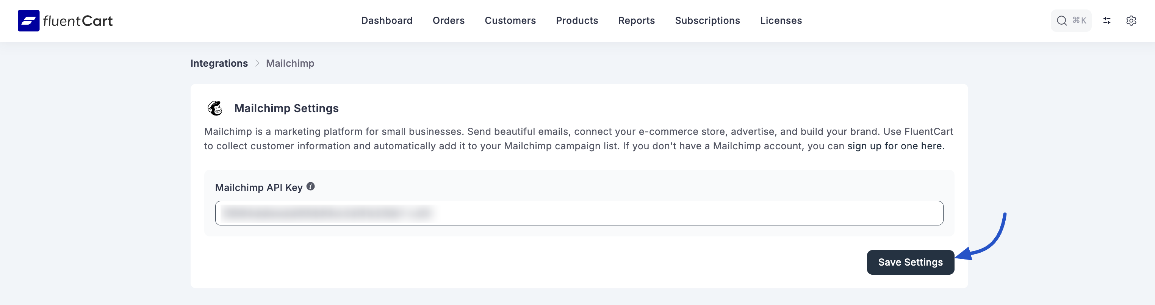Viewport: 1155px width, 305px height.
Task: Switch to Subscriptions
Action: pos(707,20)
